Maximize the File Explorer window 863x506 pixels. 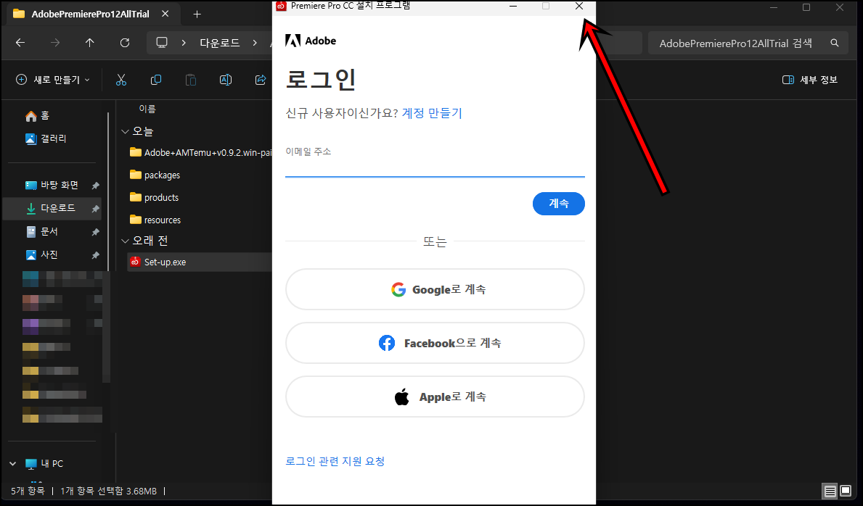point(806,7)
